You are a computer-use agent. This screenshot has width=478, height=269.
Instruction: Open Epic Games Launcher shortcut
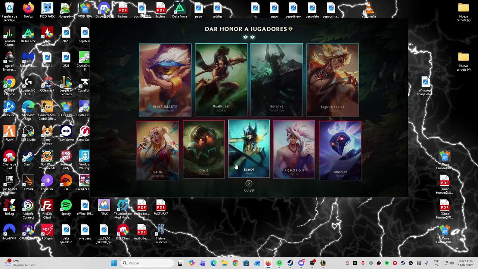point(9,185)
